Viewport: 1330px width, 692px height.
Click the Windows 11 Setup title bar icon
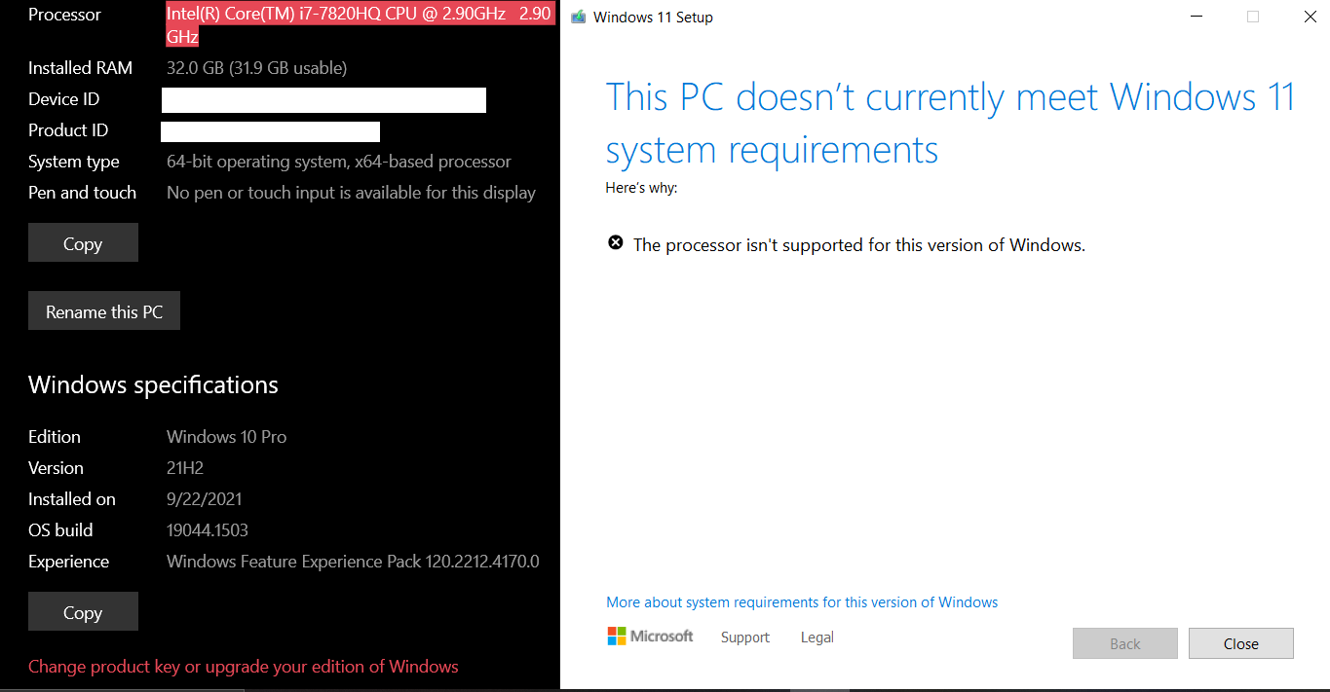(x=578, y=17)
